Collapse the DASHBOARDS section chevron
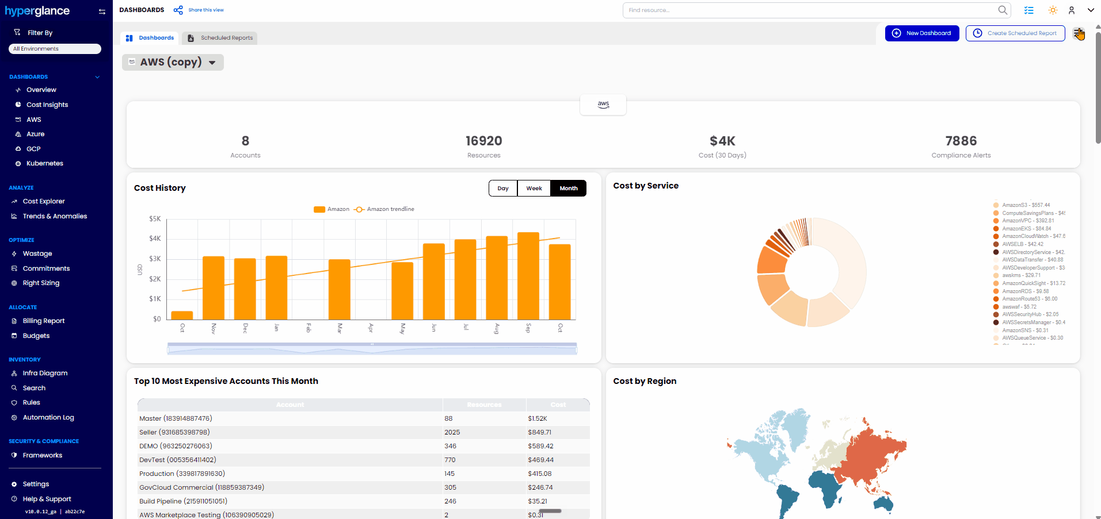1101x519 pixels. [97, 77]
